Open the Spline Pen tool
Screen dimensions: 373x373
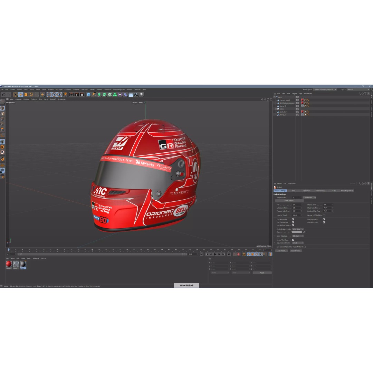tap(94, 95)
